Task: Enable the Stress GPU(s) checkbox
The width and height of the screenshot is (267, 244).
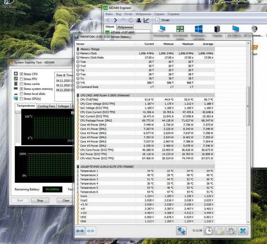Action: pyautogui.click(x=21, y=99)
